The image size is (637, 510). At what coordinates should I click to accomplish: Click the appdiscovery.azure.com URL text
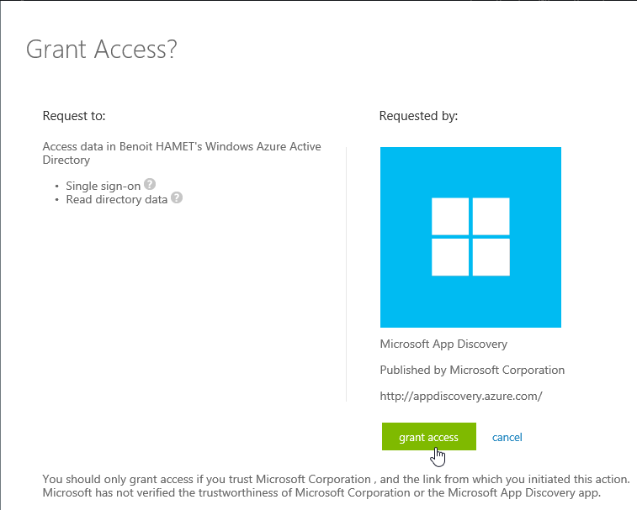click(461, 396)
